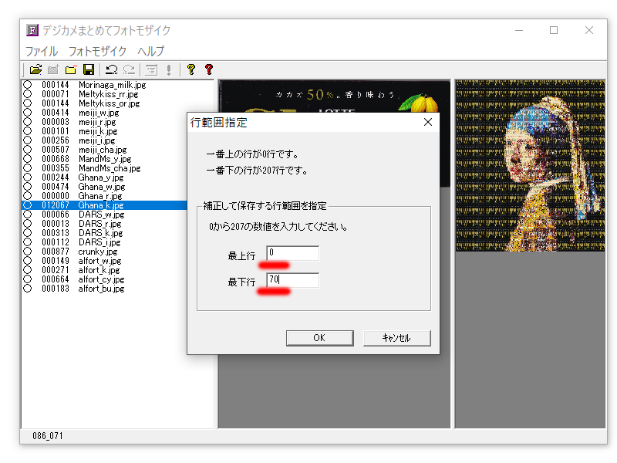Select DARS_k.jpg file row
This screenshot has width=617, height=463.
104,233
